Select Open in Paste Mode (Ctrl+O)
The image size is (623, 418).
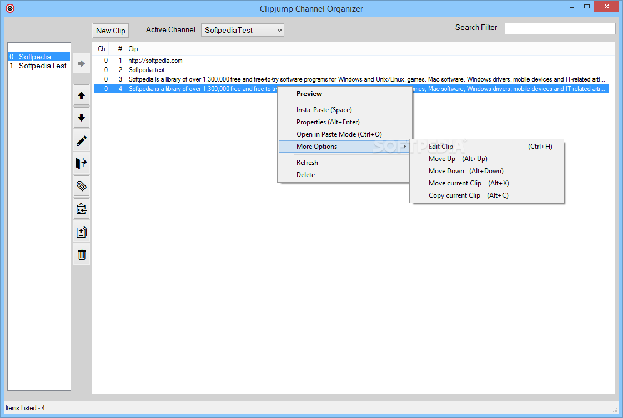coord(344,134)
